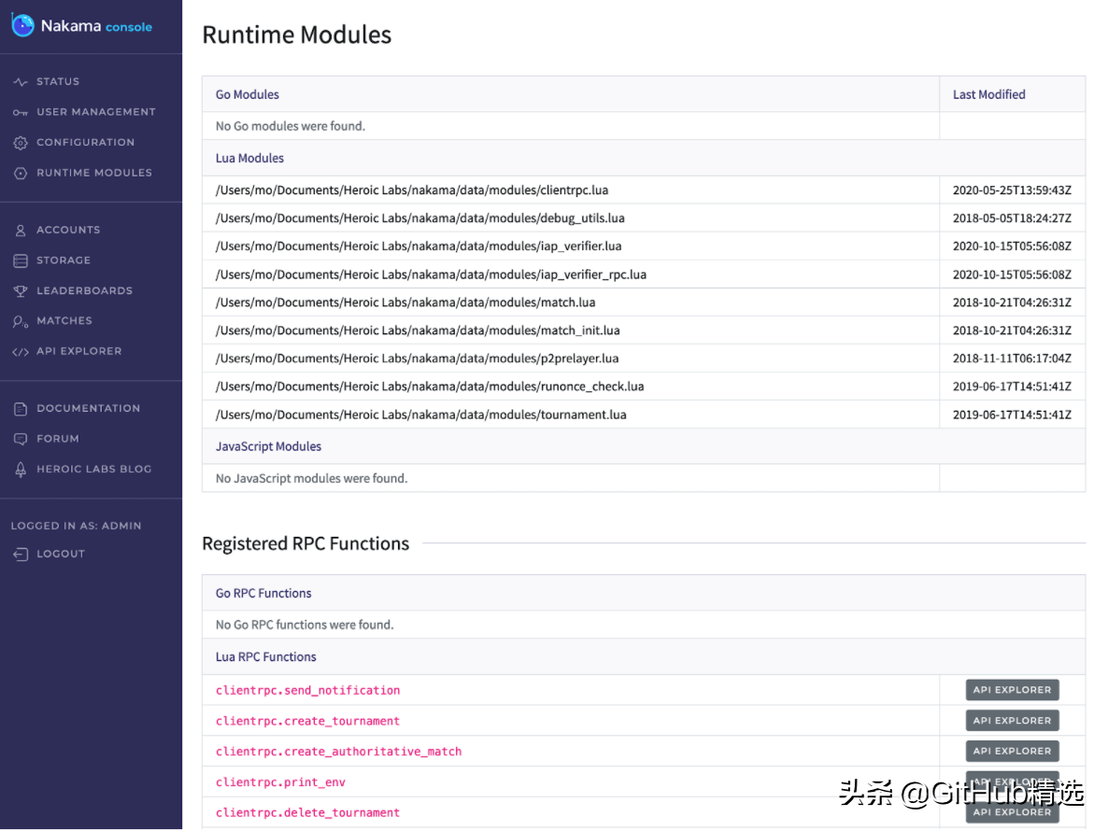Image resolution: width=1108 pixels, height=831 pixels.
Task: Open API Explorer for clientrpc.create_tournament
Action: 1012,721
